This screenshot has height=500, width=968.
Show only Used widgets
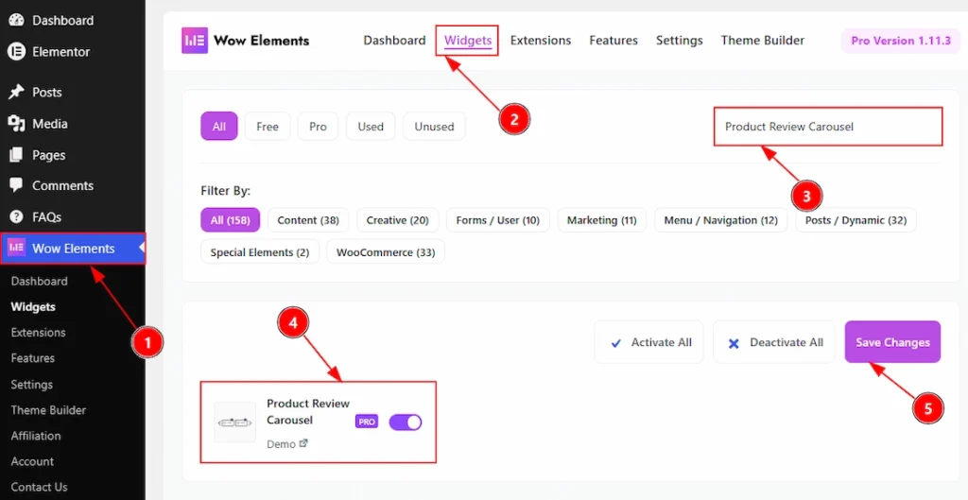[x=371, y=127]
